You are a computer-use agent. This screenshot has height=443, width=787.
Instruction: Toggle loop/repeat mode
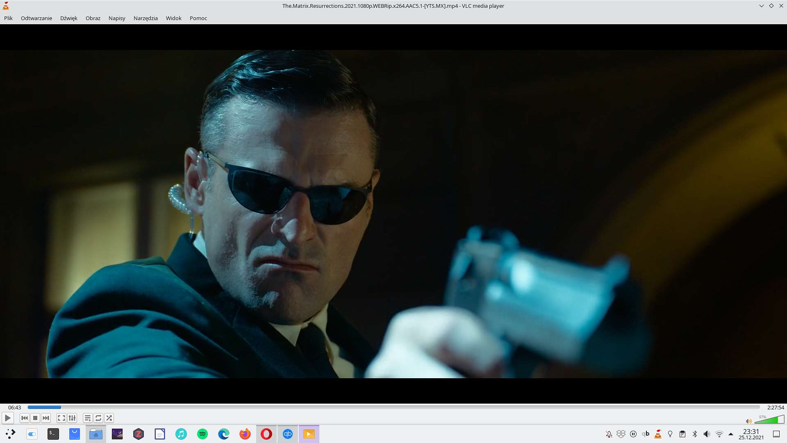tap(98, 418)
